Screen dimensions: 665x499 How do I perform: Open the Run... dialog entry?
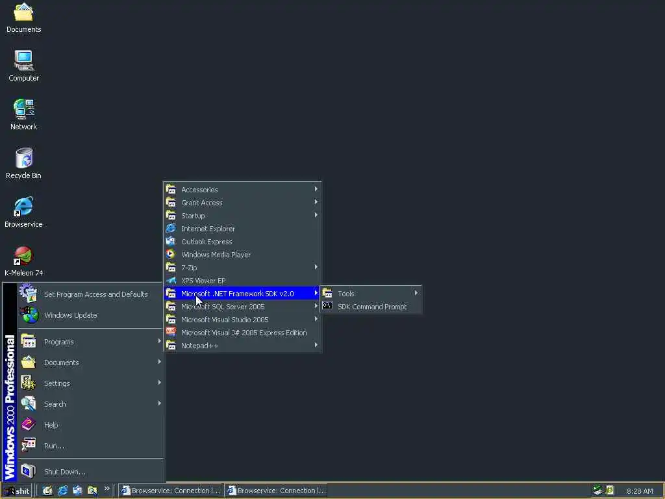(90, 446)
